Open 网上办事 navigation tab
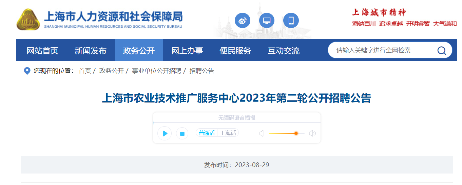The width and height of the screenshot is (462, 185). 187,51
